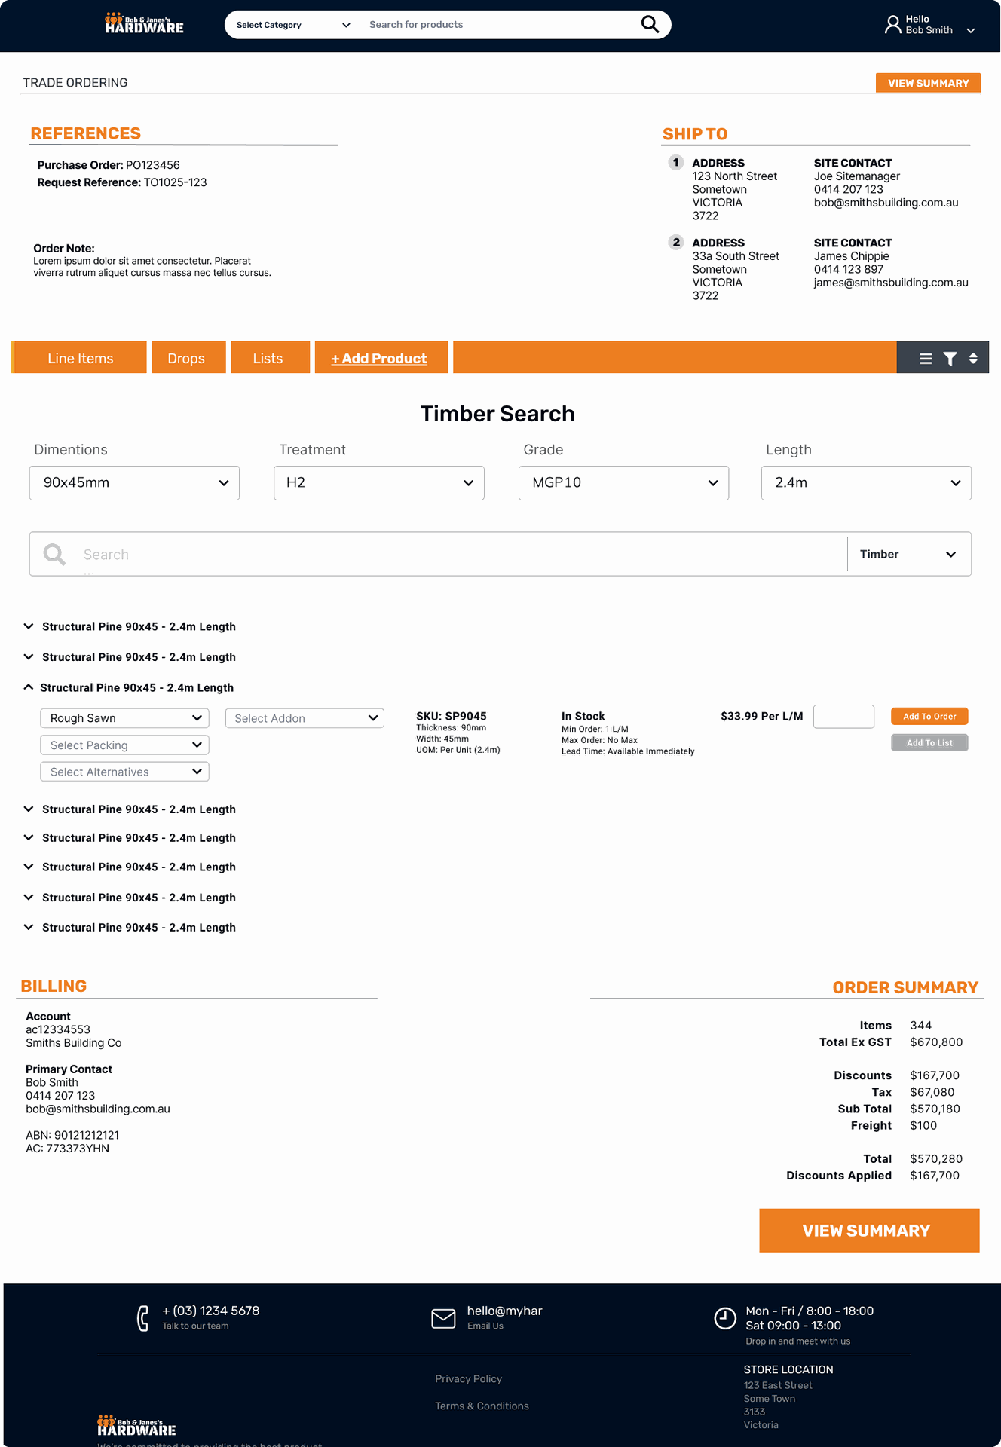Click the sort arrows icon

[973, 359]
